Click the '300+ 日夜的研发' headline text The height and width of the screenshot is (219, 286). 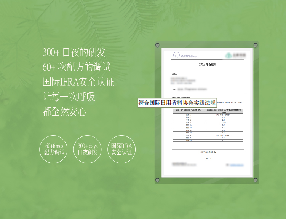(74, 52)
